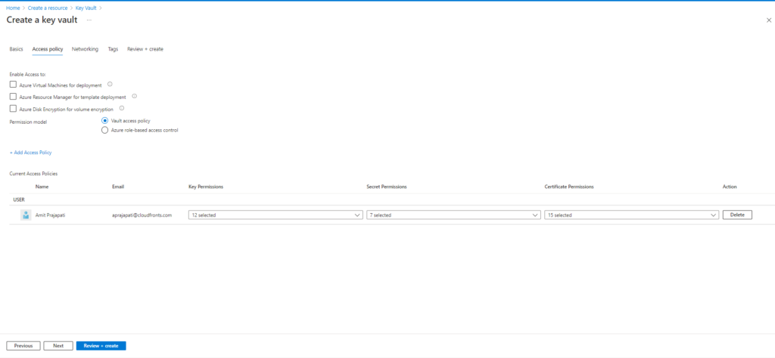Click the Action column header

(x=730, y=187)
